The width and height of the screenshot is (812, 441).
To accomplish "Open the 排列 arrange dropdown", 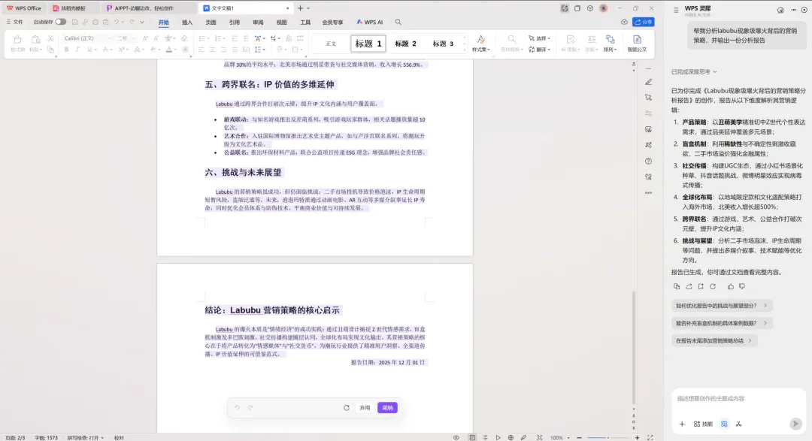I will [611, 44].
